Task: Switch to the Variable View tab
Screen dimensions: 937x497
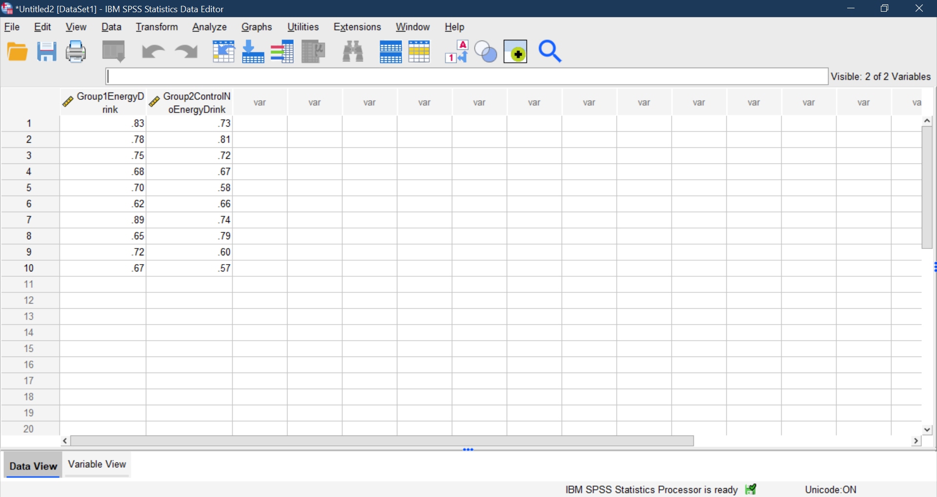Action: [x=97, y=464]
